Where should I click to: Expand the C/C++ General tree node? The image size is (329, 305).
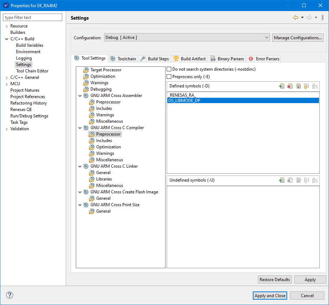[x=6, y=77]
